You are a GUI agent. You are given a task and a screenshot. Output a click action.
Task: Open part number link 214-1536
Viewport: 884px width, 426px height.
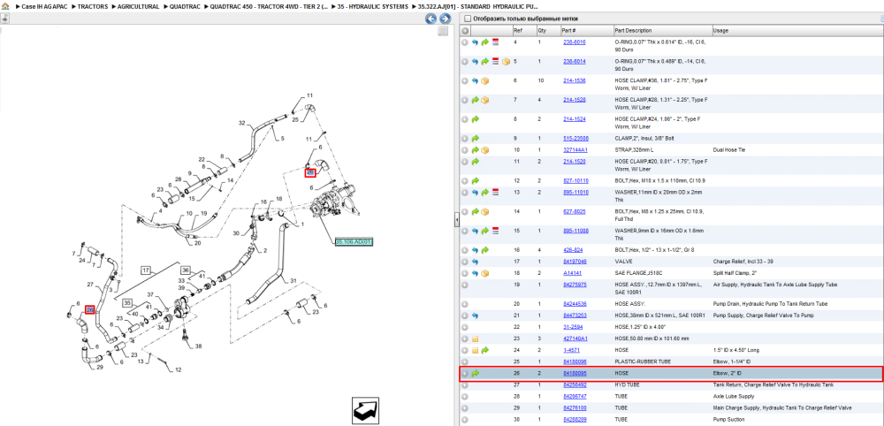tap(574, 80)
